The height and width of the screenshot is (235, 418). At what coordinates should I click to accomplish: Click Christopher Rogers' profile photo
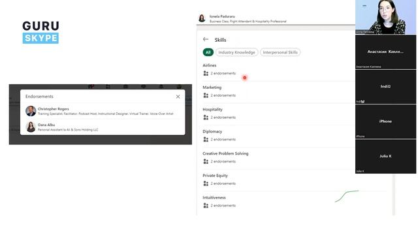(31, 111)
